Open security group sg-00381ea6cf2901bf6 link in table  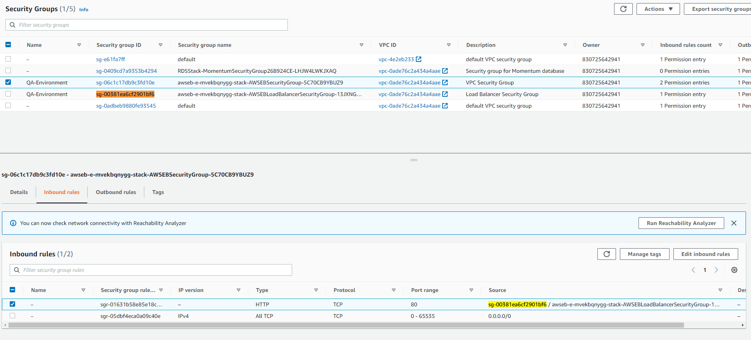[x=125, y=94]
